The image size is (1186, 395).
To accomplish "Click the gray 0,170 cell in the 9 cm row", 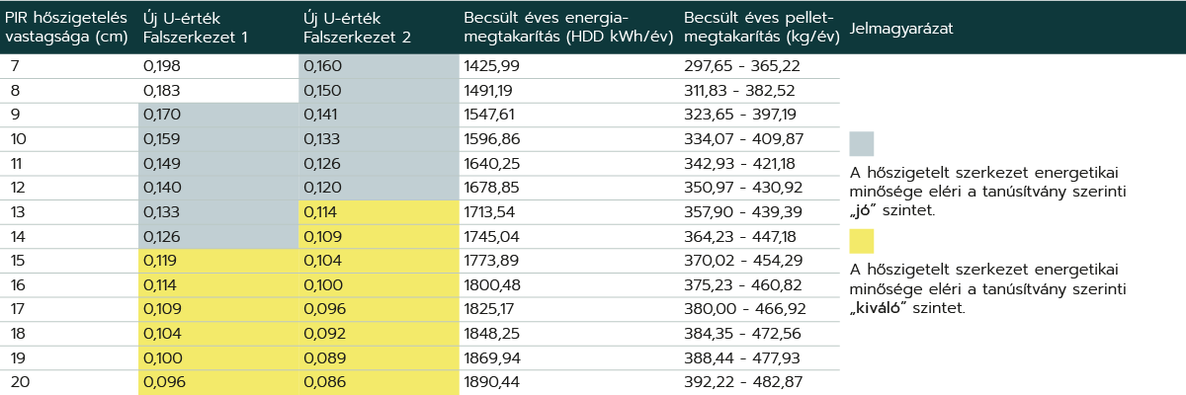I will [162, 114].
